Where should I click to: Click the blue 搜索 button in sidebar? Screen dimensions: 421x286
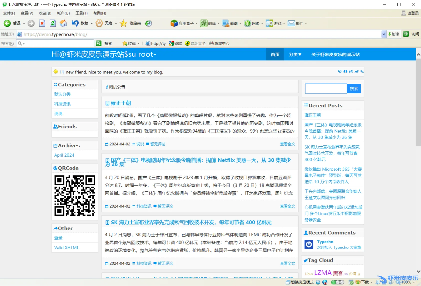353,89
